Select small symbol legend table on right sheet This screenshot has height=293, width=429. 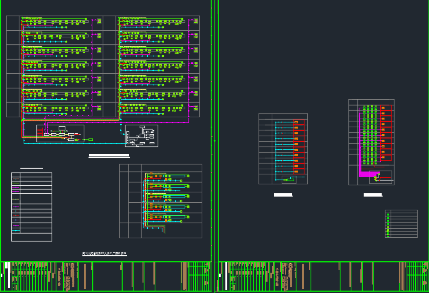401,224
